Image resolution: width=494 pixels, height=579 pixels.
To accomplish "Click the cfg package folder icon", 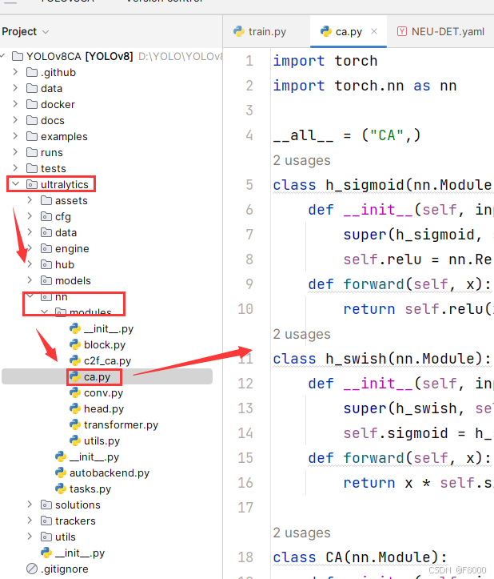I will pyautogui.click(x=46, y=216).
